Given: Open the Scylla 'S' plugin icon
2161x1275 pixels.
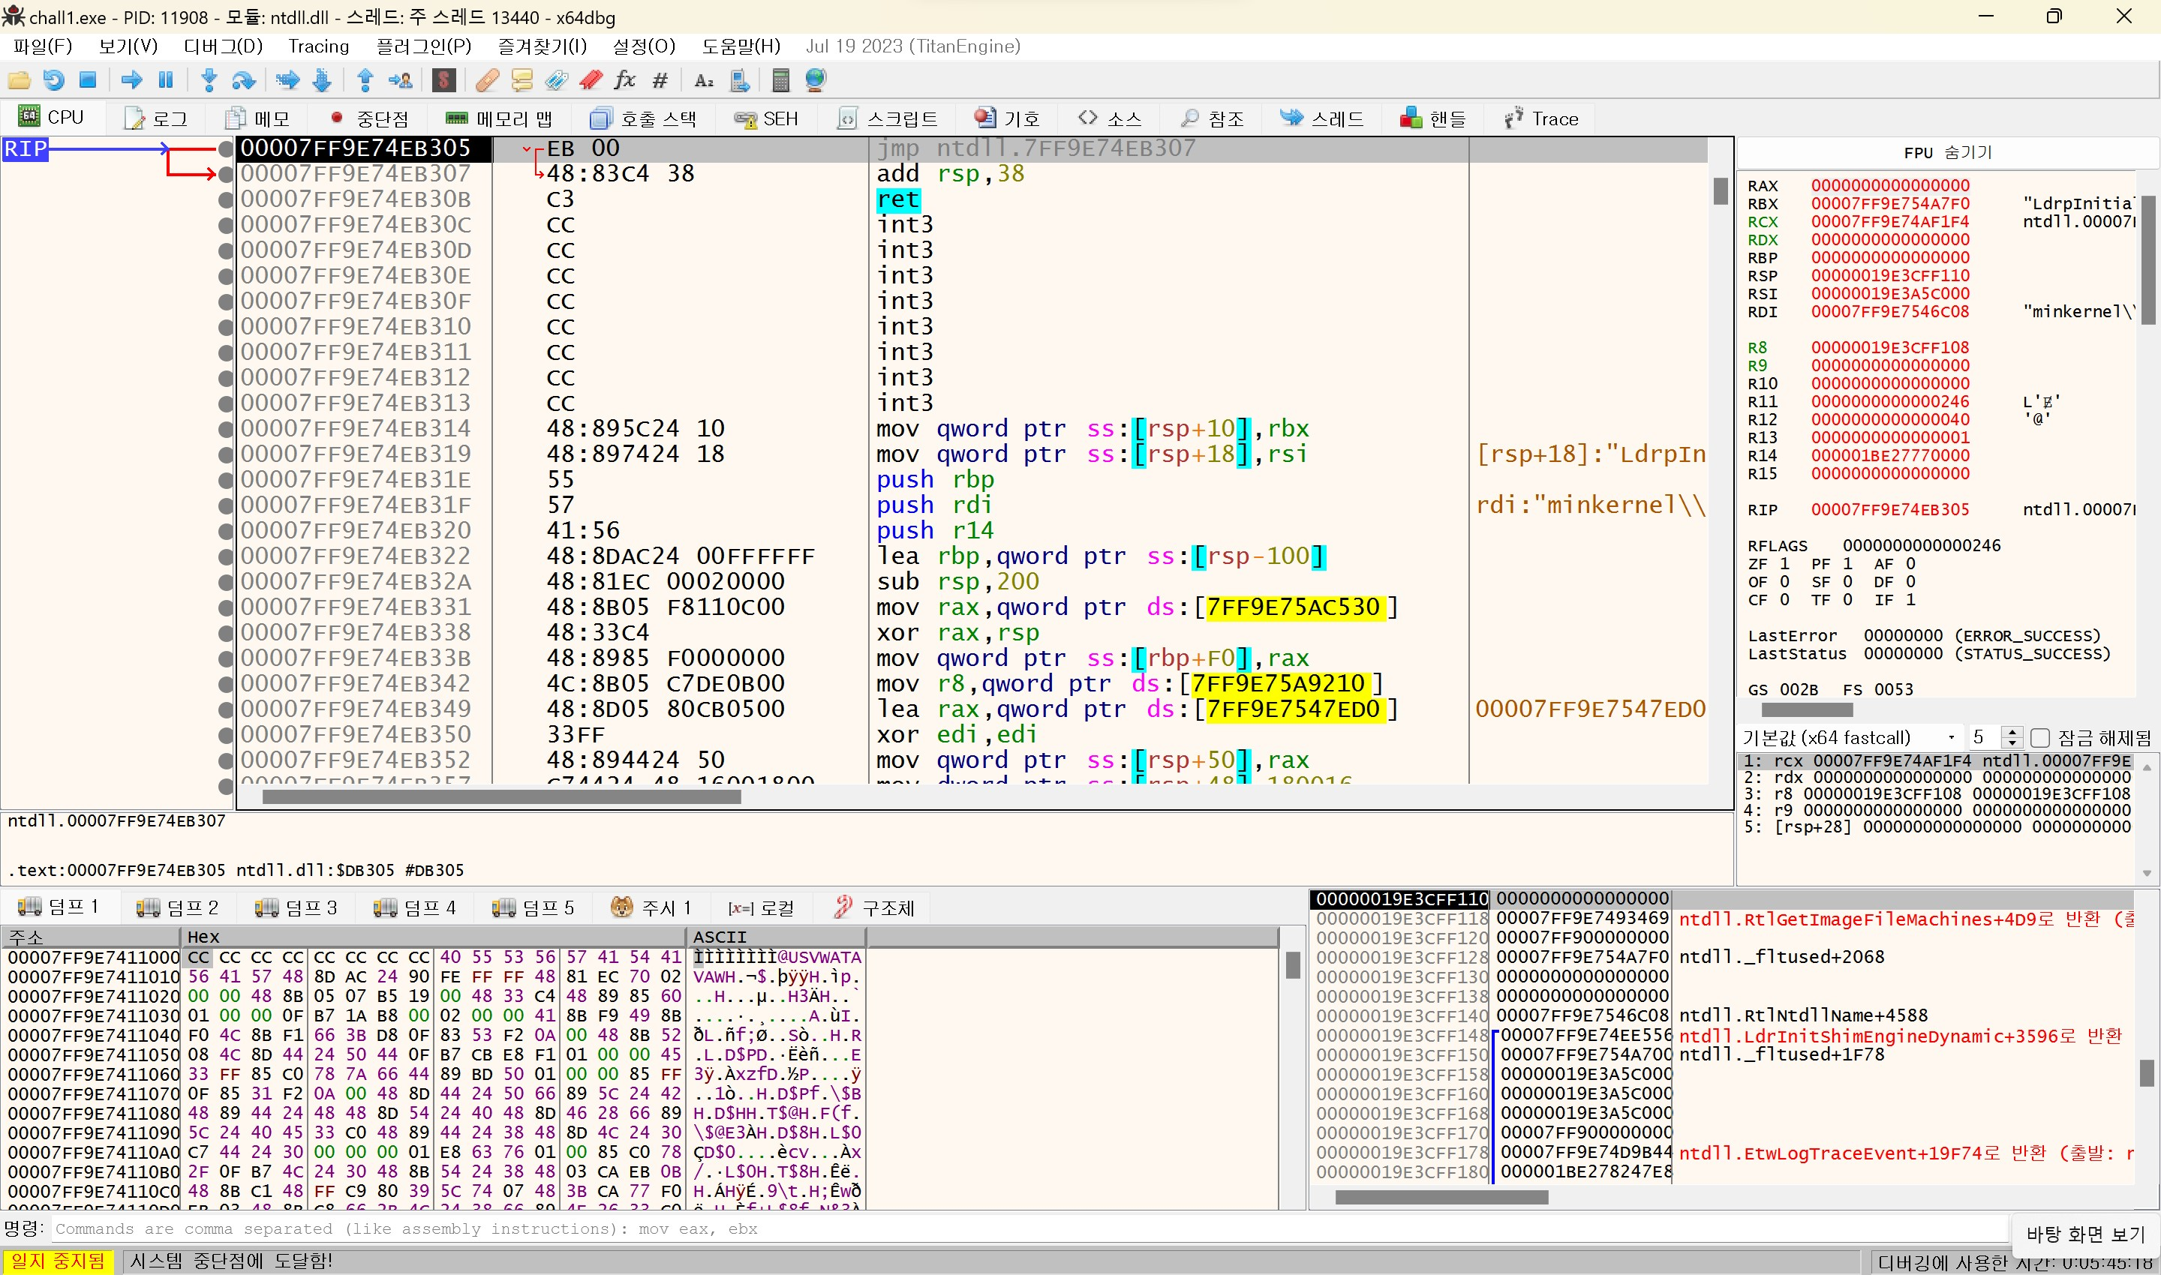Looking at the screenshot, I should pos(443,81).
